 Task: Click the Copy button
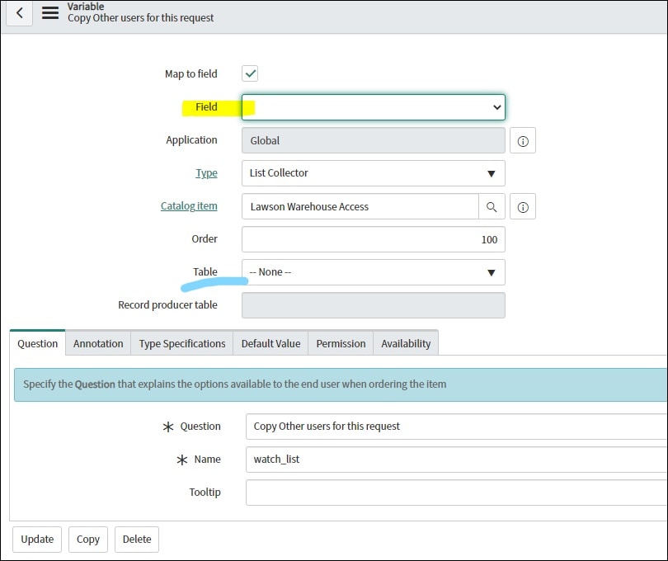(87, 539)
